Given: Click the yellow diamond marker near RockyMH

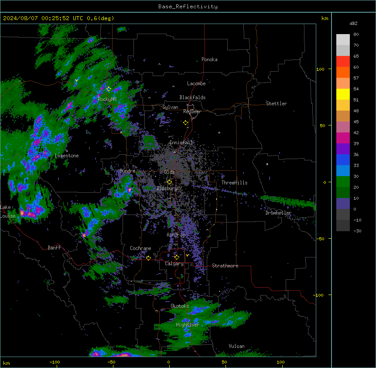Looking at the screenshot, I should coord(109,89).
